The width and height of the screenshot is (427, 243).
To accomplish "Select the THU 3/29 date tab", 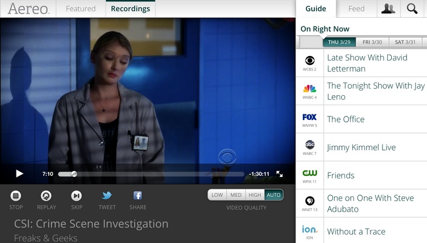I will tap(339, 42).
